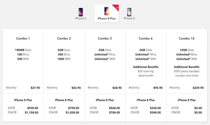
Task: Click the $27.90 monthly price
Action: pyautogui.click(x=35, y=88)
